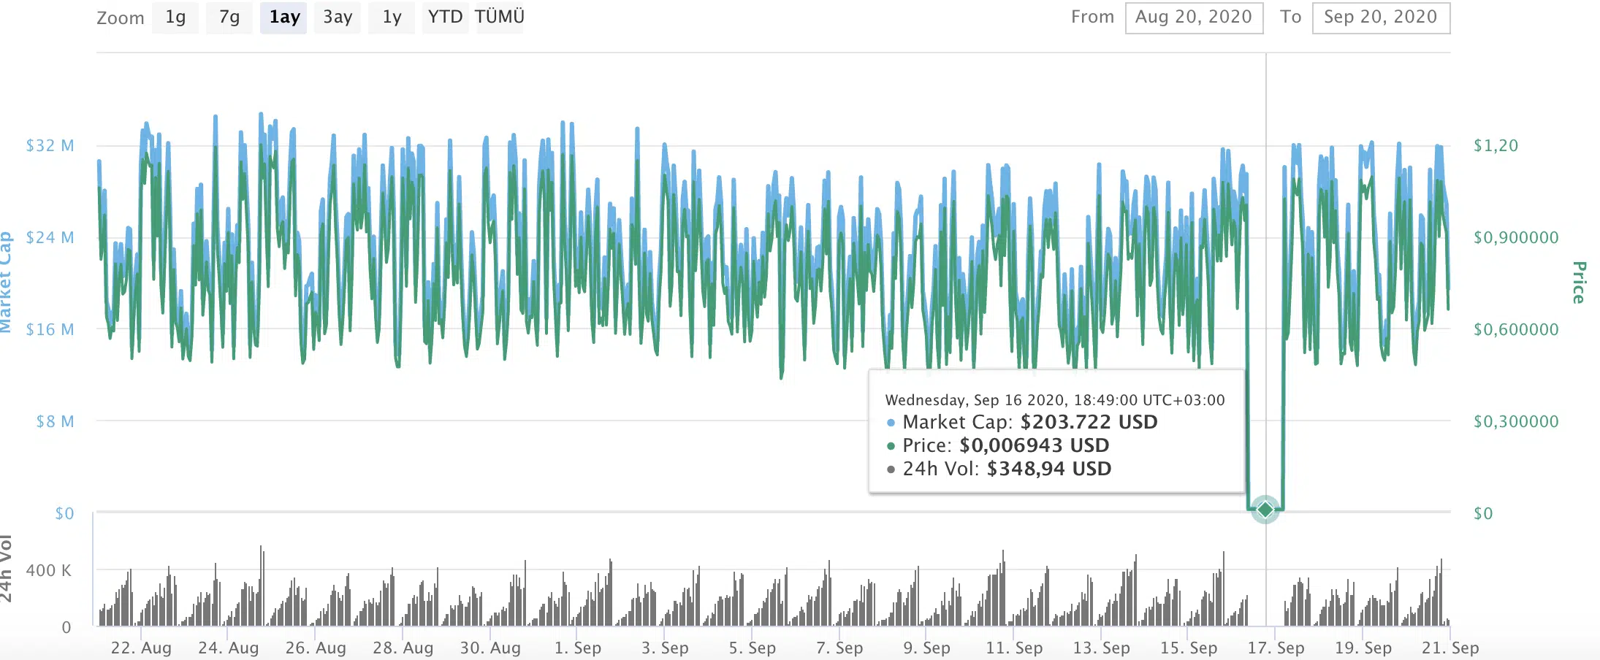This screenshot has height=660, width=1600.
Task: Set chart zoom to 3ay
Action: pos(338,18)
